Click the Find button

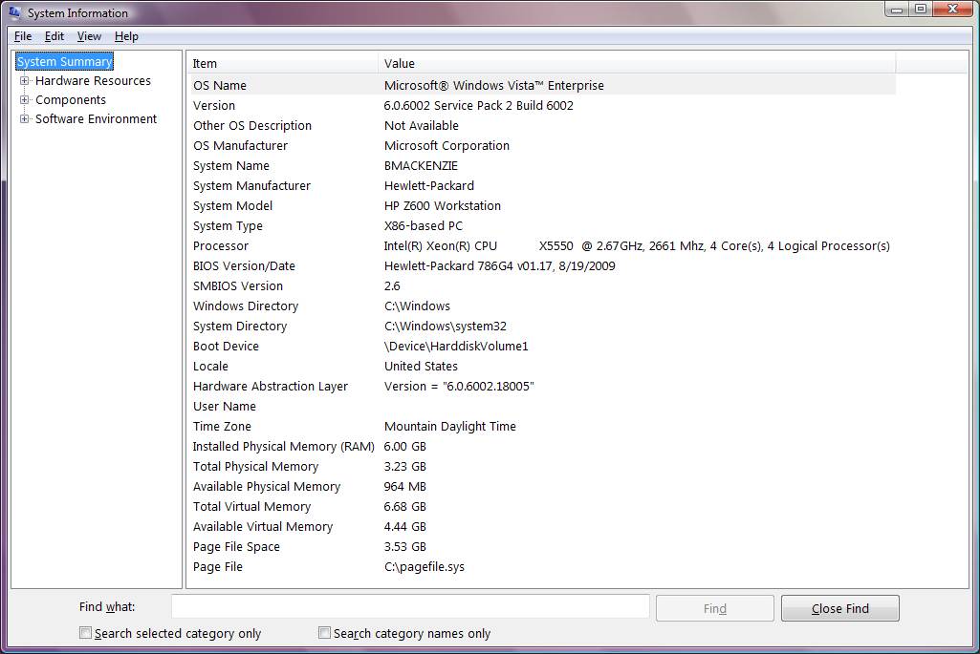[714, 608]
